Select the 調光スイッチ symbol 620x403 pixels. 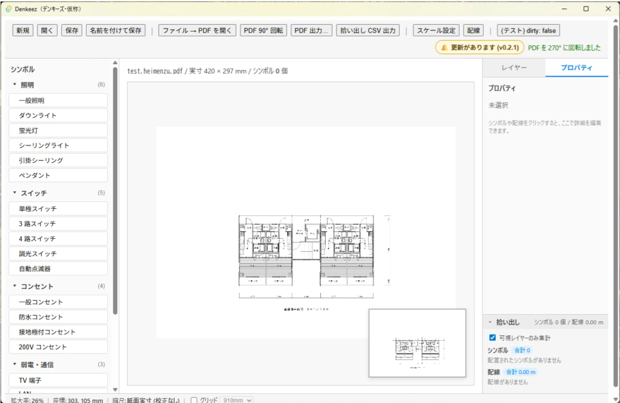(58, 254)
